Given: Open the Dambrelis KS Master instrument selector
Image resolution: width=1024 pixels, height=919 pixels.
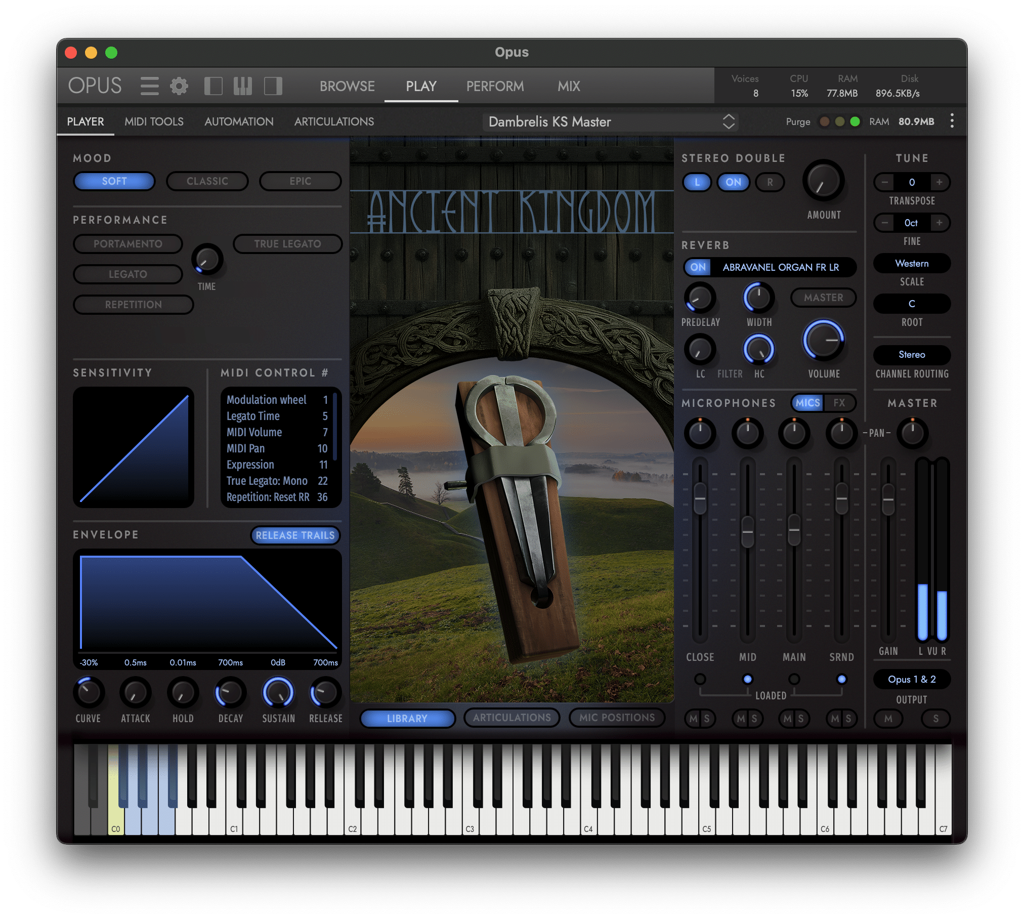Looking at the screenshot, I should tap(611, 121).
